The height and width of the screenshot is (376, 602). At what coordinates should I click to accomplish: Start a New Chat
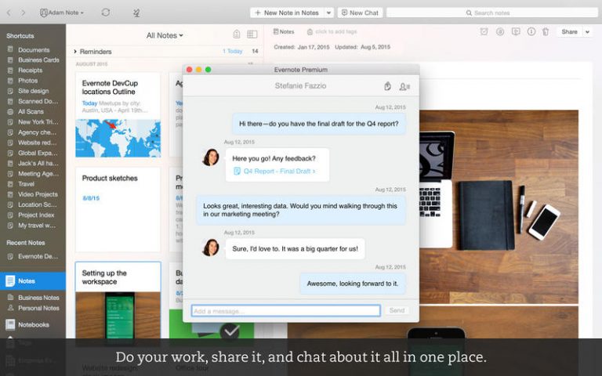[x=360, y=13]
